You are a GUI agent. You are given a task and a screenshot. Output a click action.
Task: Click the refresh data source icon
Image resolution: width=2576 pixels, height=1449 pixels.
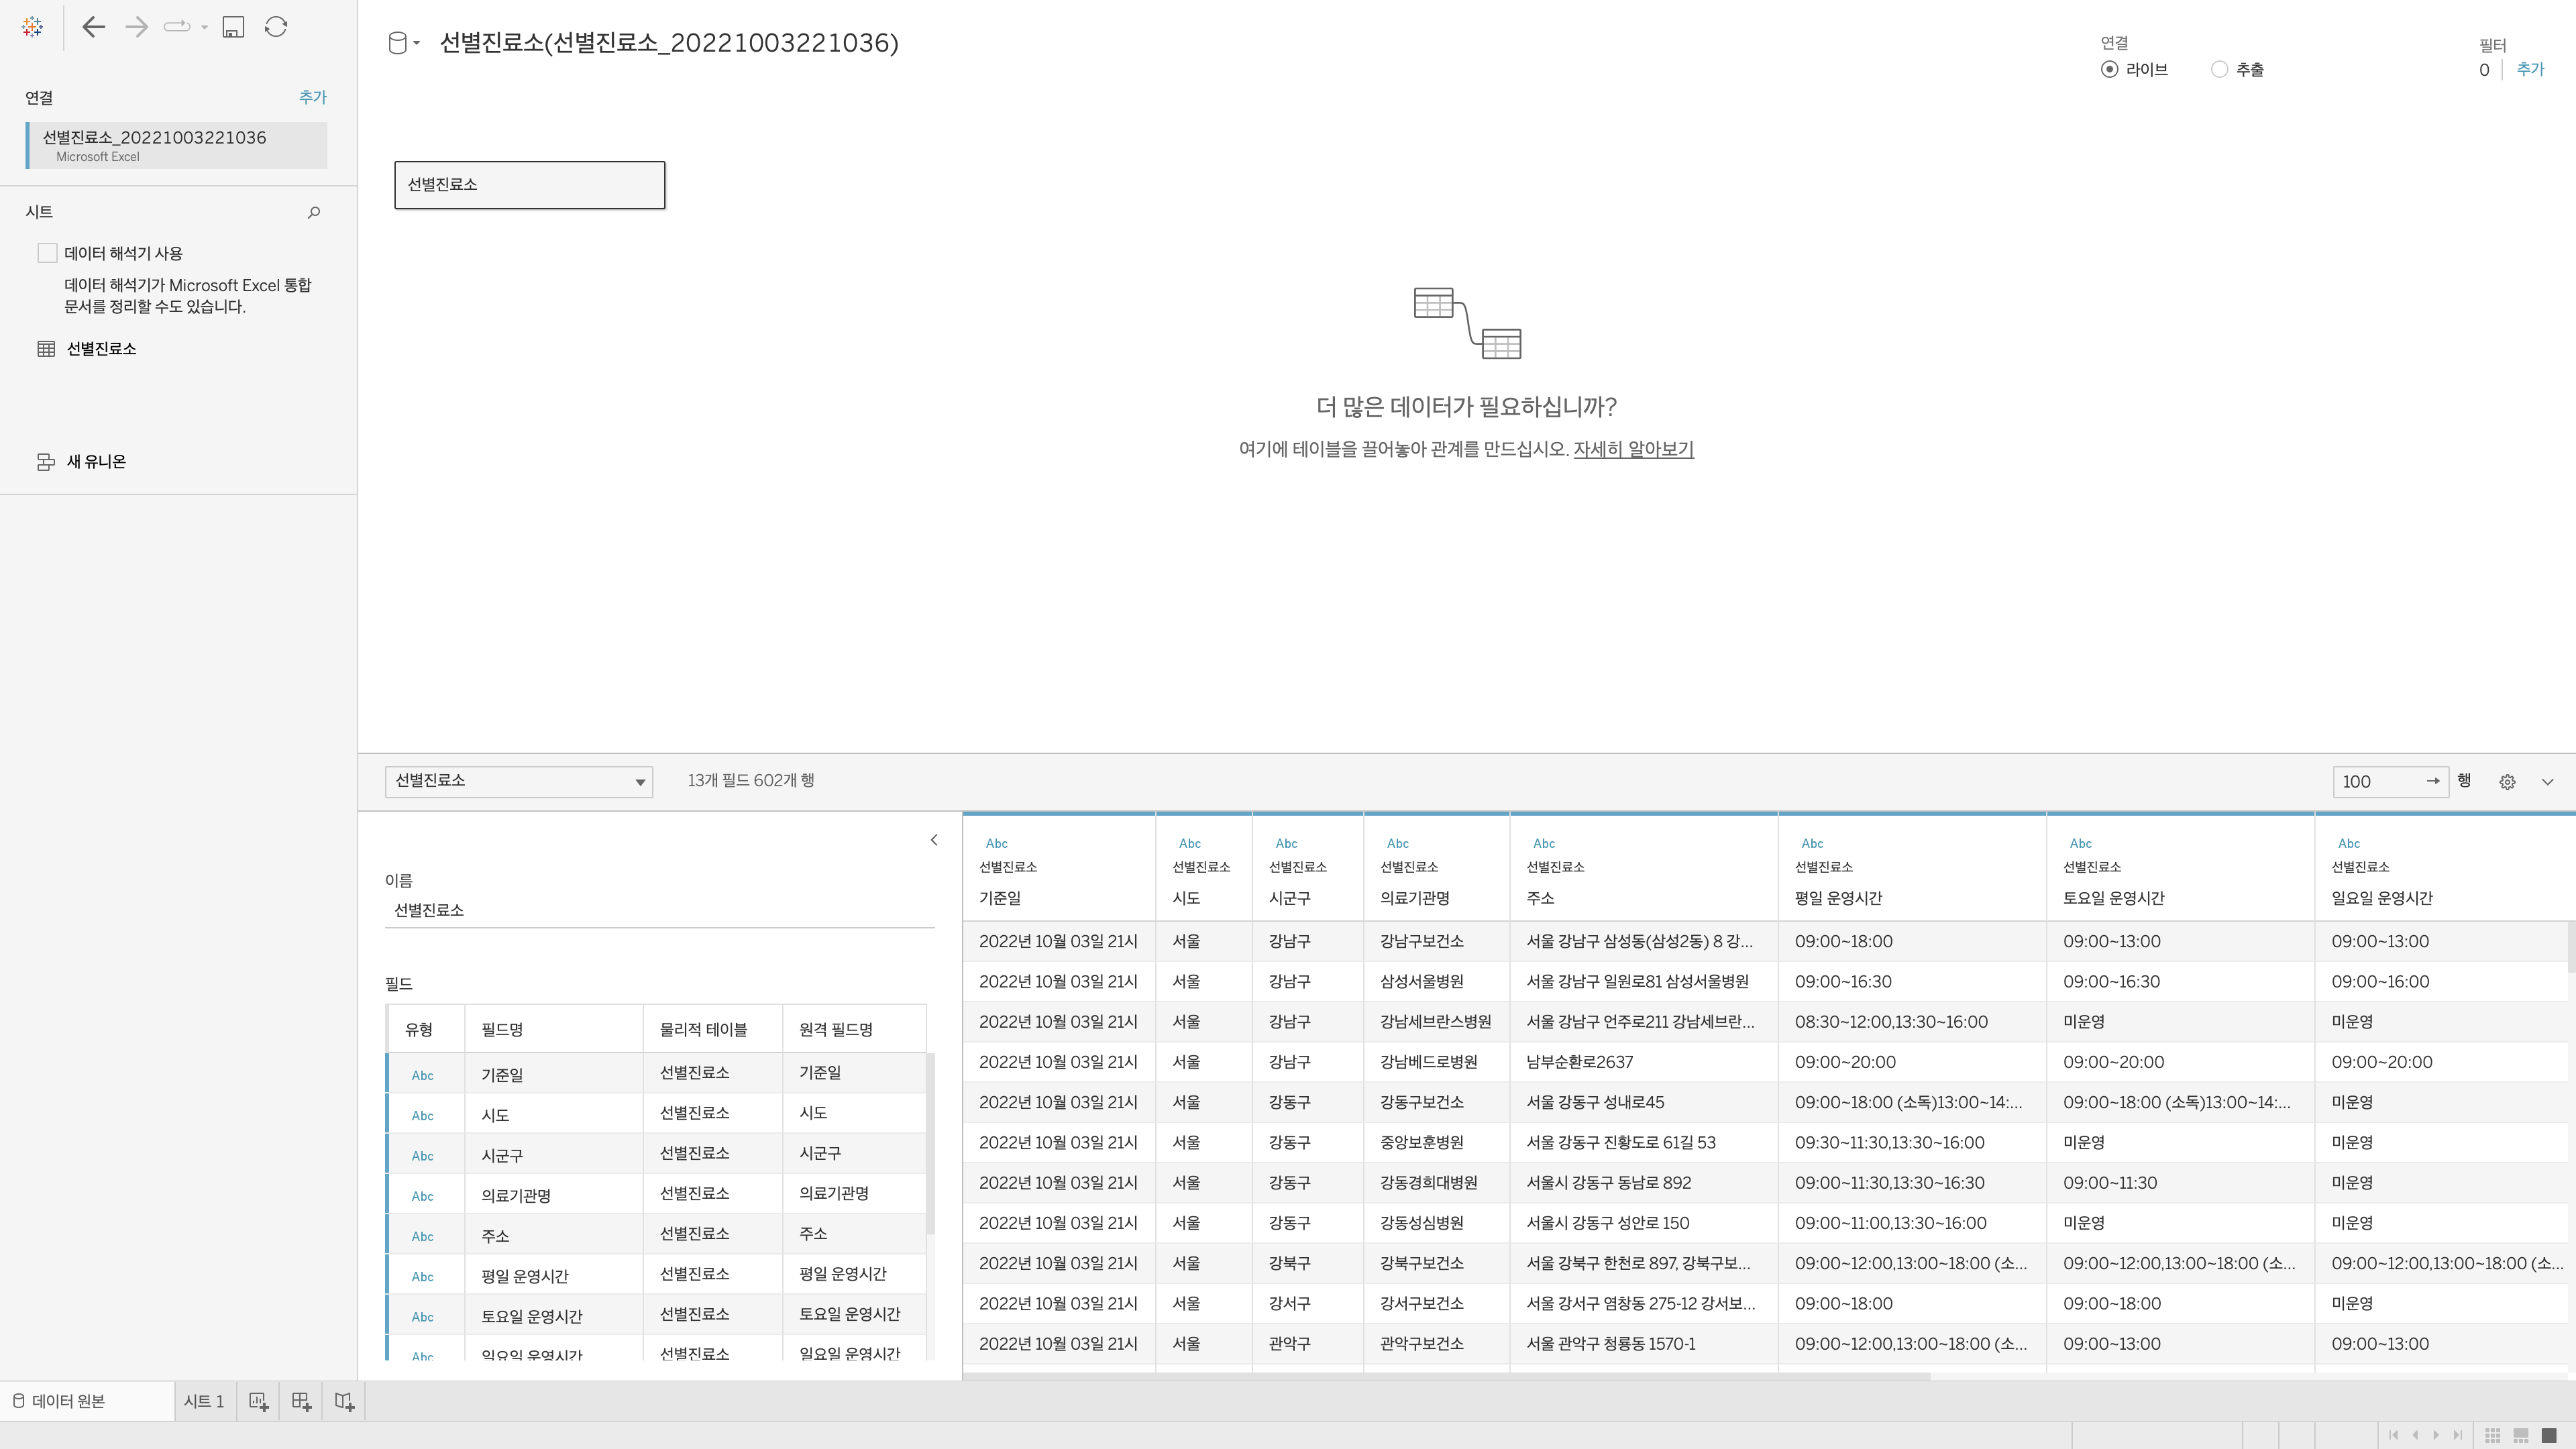pyautogui.click(x=276, y=27)
